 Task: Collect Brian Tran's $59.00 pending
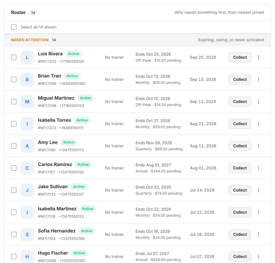pos(240,79)
